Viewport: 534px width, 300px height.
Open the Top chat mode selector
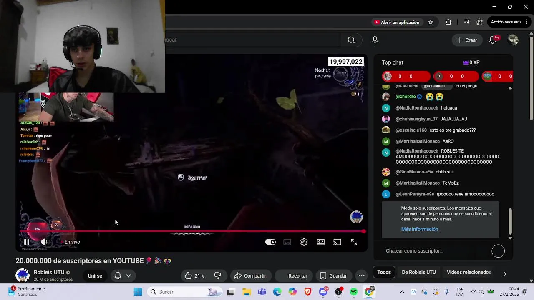coord(393,62)
